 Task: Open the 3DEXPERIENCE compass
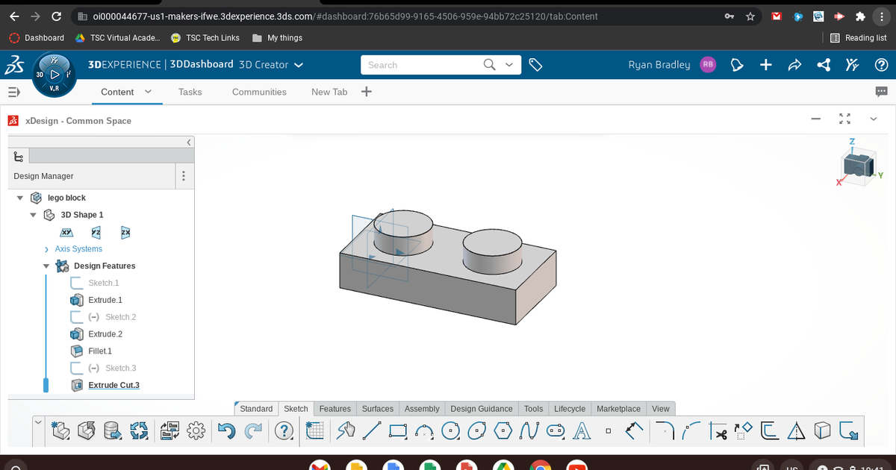coord(55,75)
